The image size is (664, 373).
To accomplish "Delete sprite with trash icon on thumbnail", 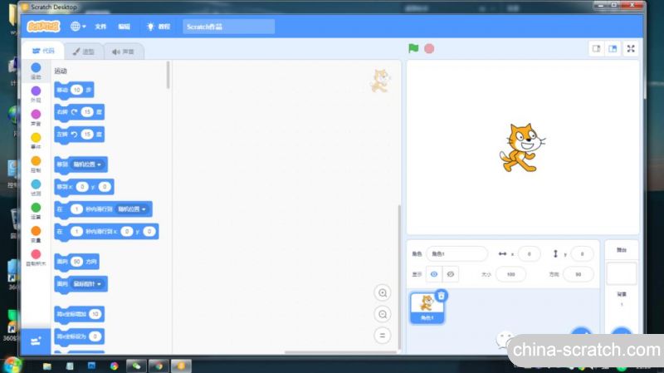I will tap(442, 295).
